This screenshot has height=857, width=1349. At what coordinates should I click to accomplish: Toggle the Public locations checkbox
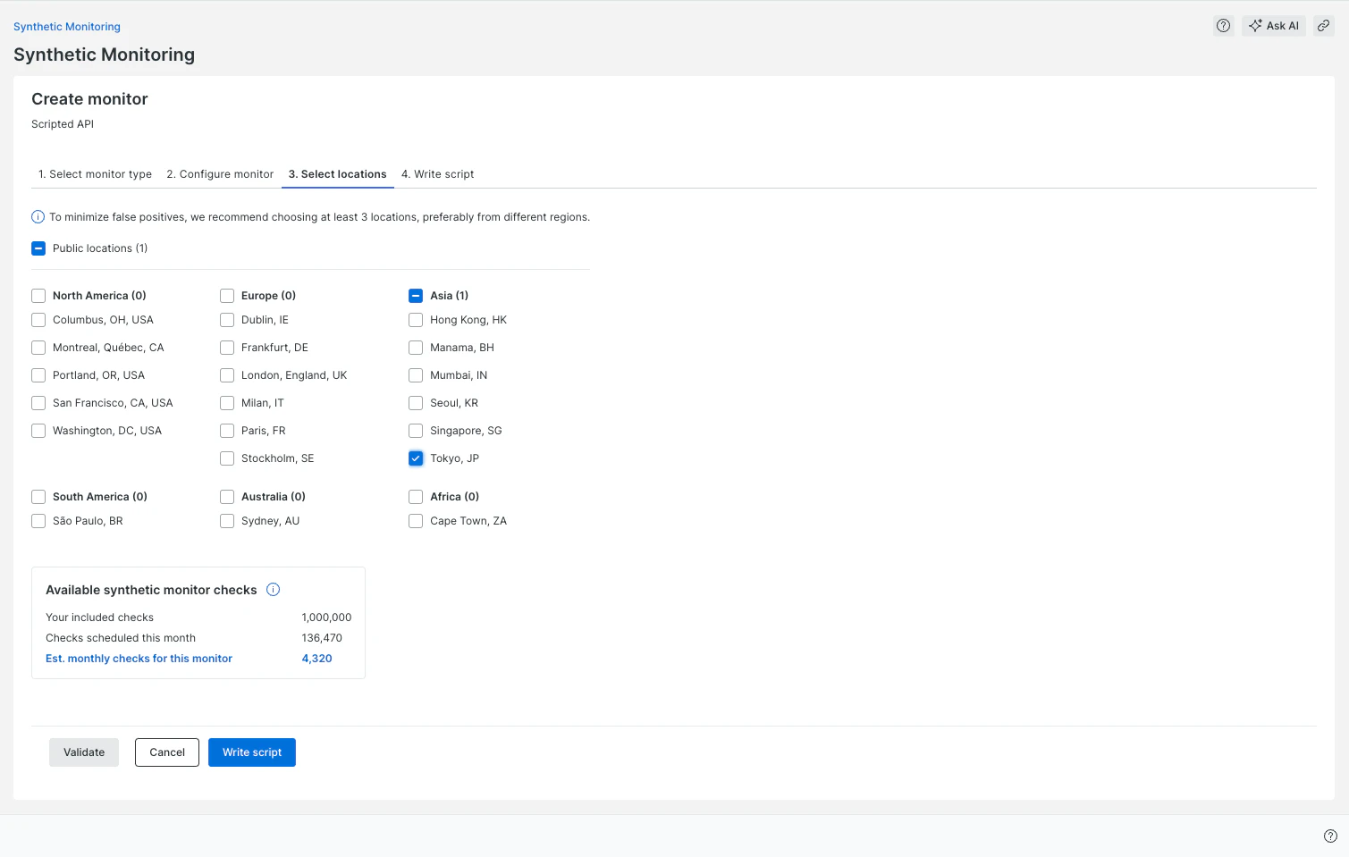(x=38, y=248)
